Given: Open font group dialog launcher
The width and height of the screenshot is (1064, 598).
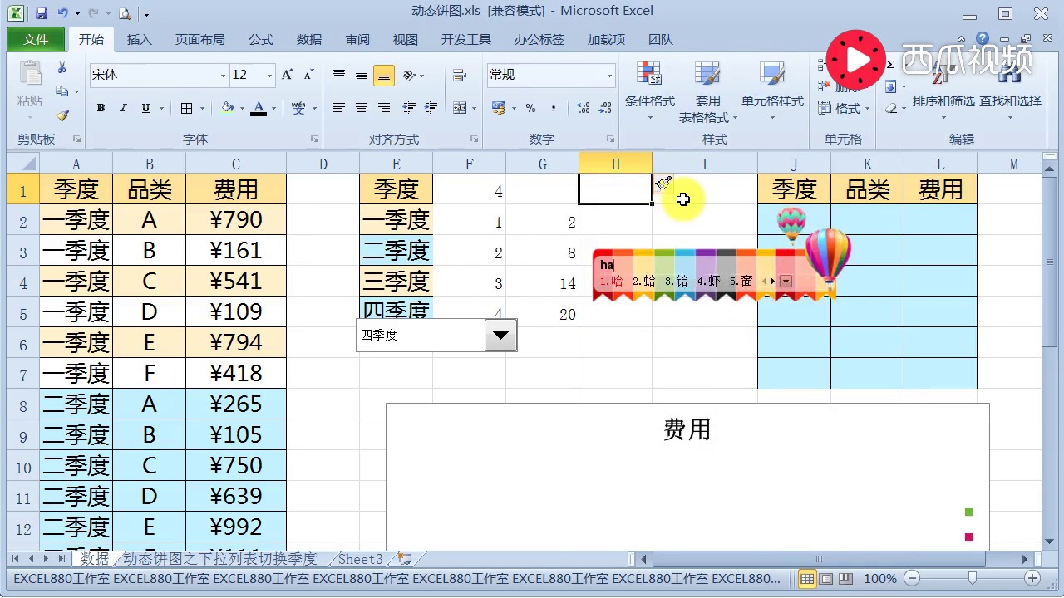Looking at the screenshot, I should point(314,139).
